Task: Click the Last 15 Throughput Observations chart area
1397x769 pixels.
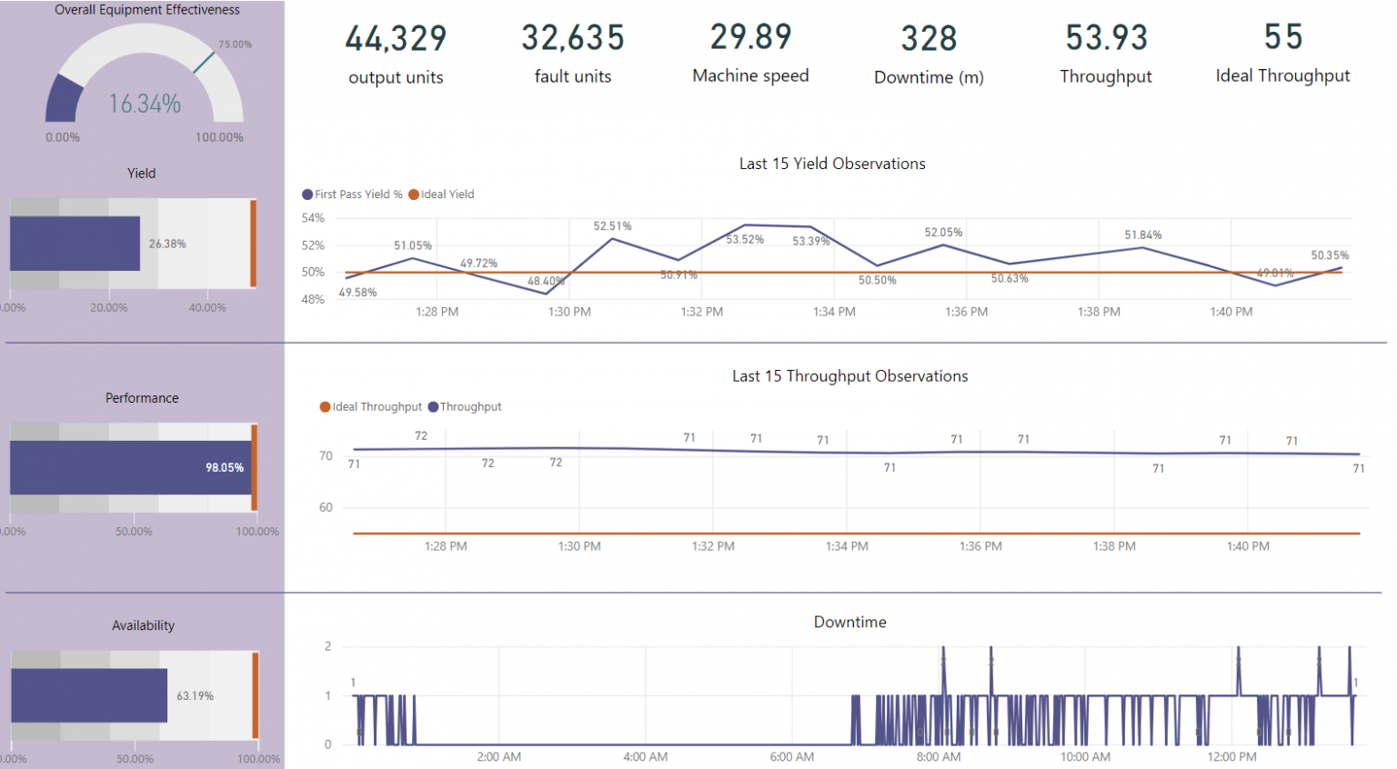Action: pyautogui.click(x=846, y=473)
